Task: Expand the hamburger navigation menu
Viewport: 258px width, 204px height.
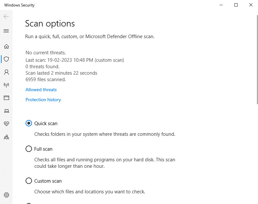Action: pos(6,31)
